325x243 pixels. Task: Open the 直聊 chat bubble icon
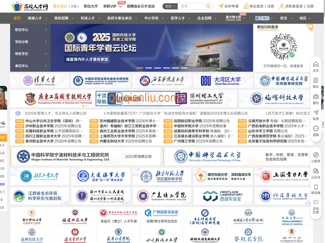point(316,128)
